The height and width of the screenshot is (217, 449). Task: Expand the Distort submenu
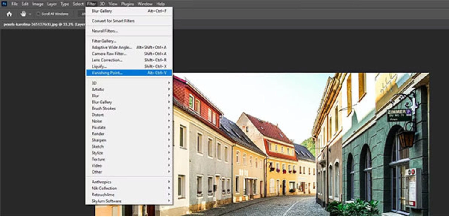click(129, 115)
